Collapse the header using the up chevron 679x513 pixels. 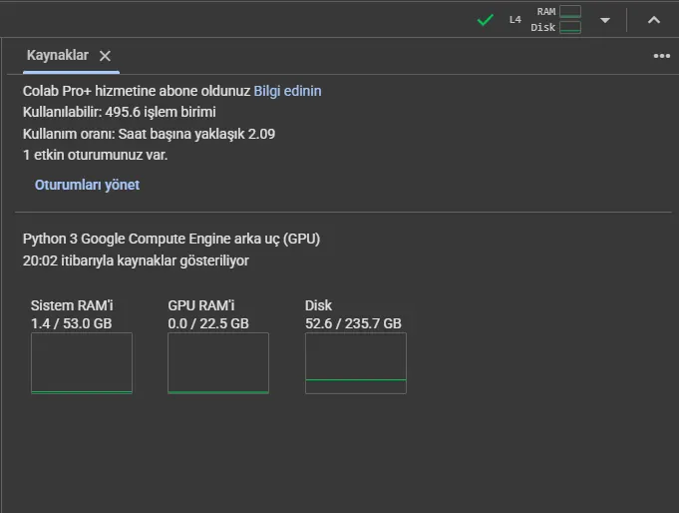point(654,20)
